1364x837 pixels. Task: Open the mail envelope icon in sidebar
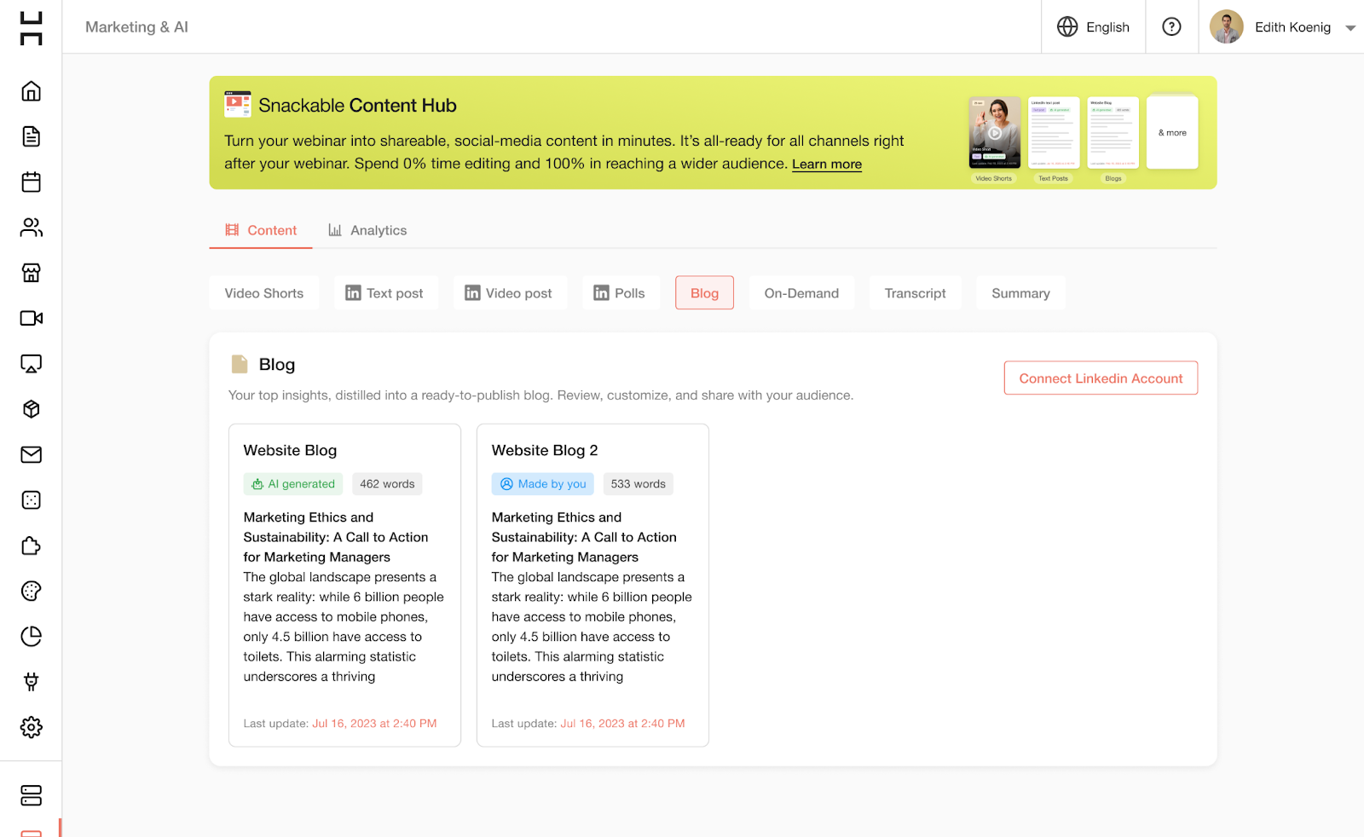[x=31, y=454]
